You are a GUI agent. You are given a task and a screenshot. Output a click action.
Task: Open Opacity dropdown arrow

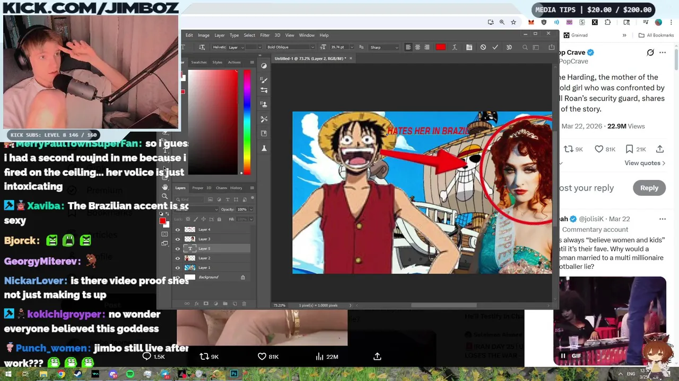click(251, 210)
